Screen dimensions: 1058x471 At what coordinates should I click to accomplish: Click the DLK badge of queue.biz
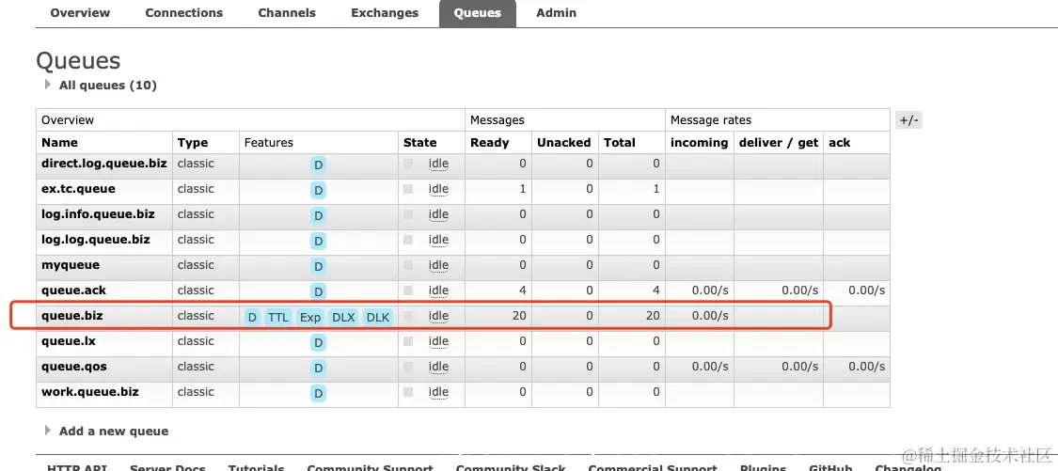point(378,317)
